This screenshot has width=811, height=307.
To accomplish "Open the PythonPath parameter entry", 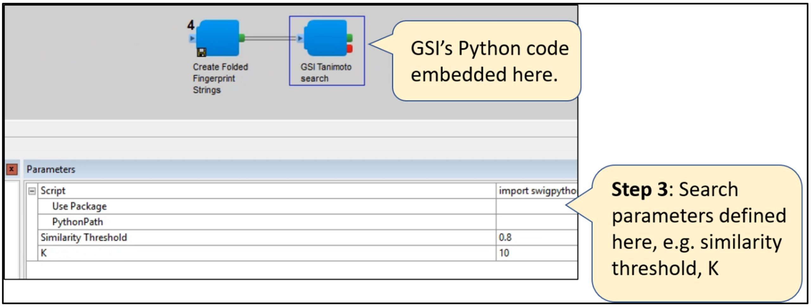I will pos(78,222).
